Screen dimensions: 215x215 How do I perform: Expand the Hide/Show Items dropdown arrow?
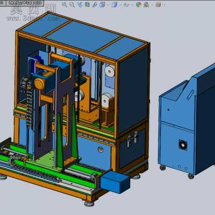click(133, 5)
